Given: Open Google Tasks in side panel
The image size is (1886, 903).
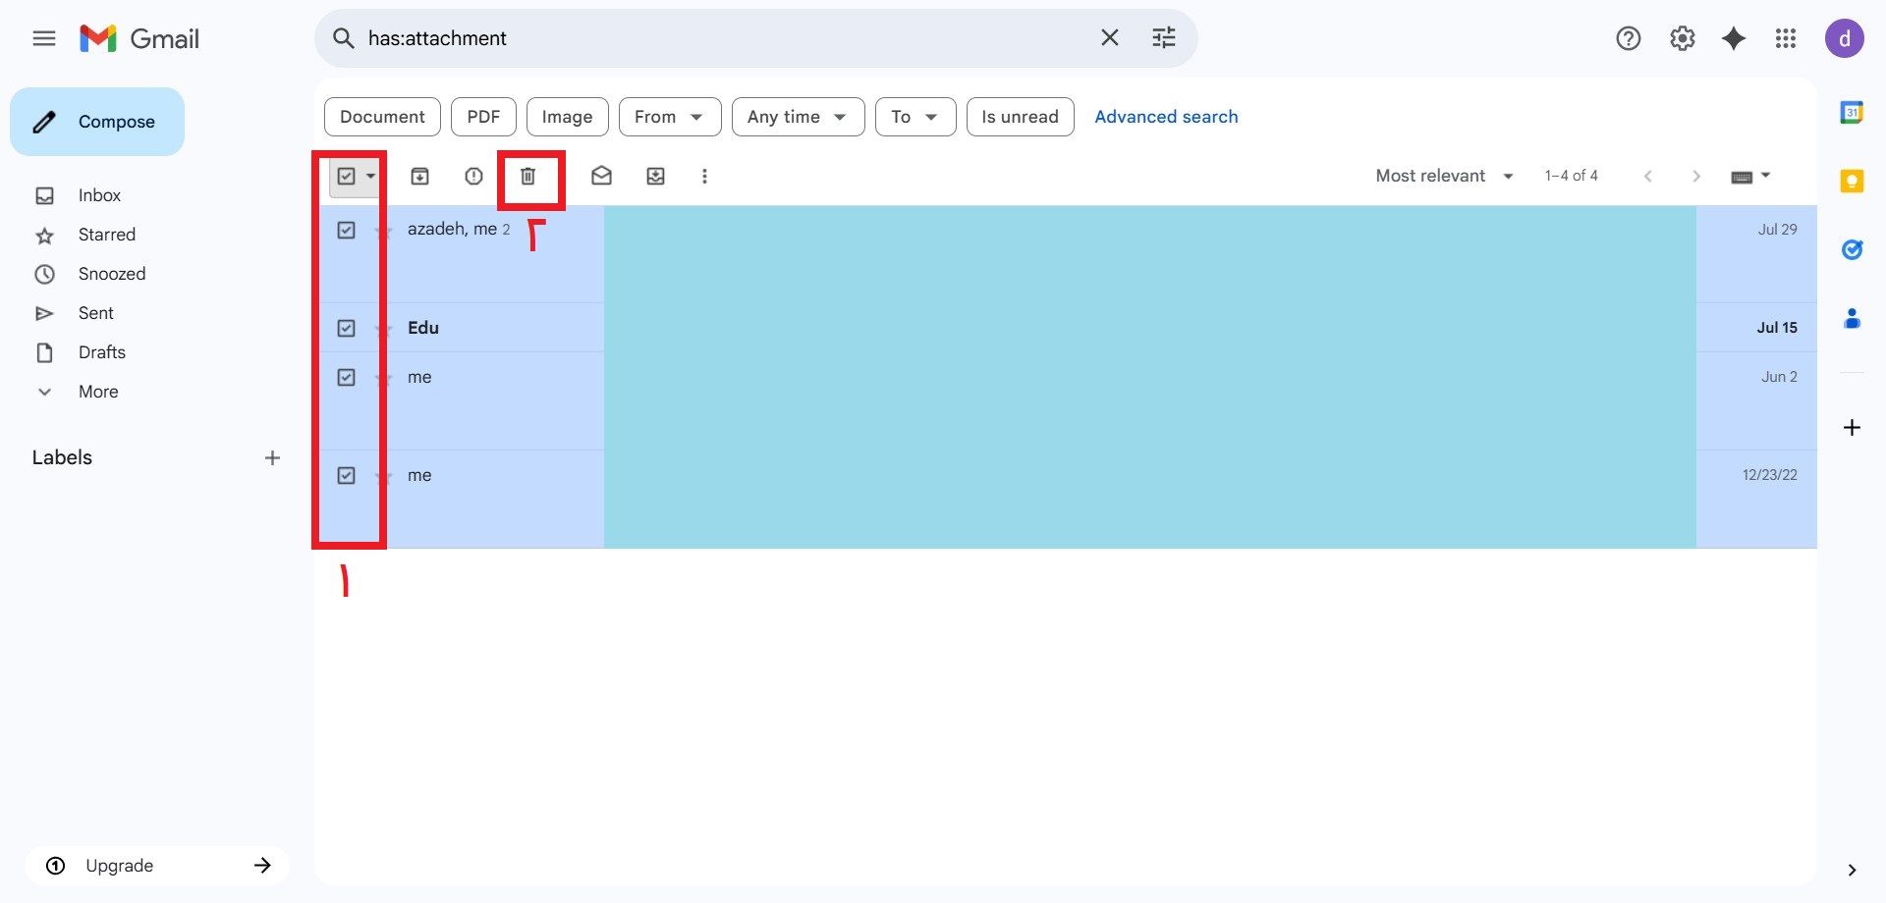Looking at the screenshot, I should 1852,249.
